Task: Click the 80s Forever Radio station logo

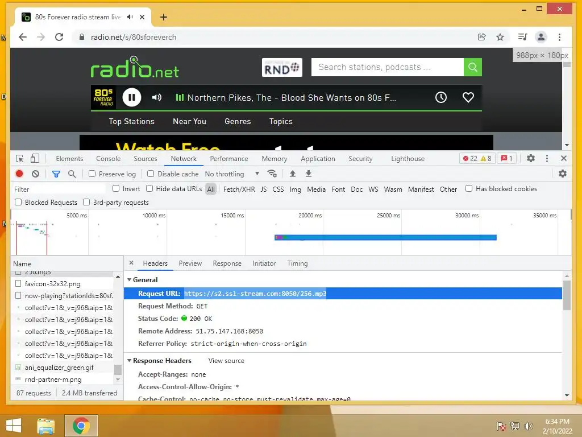Action: (103, 97)
